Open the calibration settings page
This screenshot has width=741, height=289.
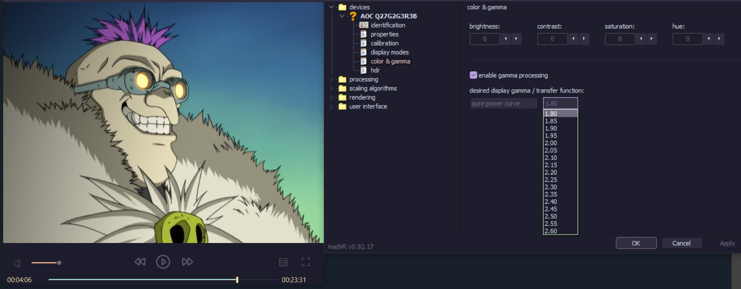385,43
